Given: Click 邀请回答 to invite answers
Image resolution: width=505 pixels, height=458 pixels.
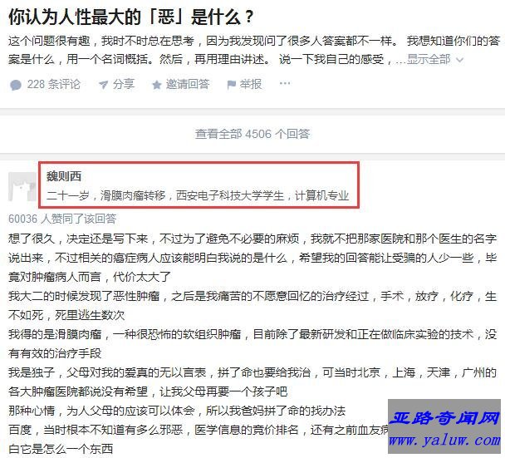Looking at the screenshot, I should (x=188, y=85).
